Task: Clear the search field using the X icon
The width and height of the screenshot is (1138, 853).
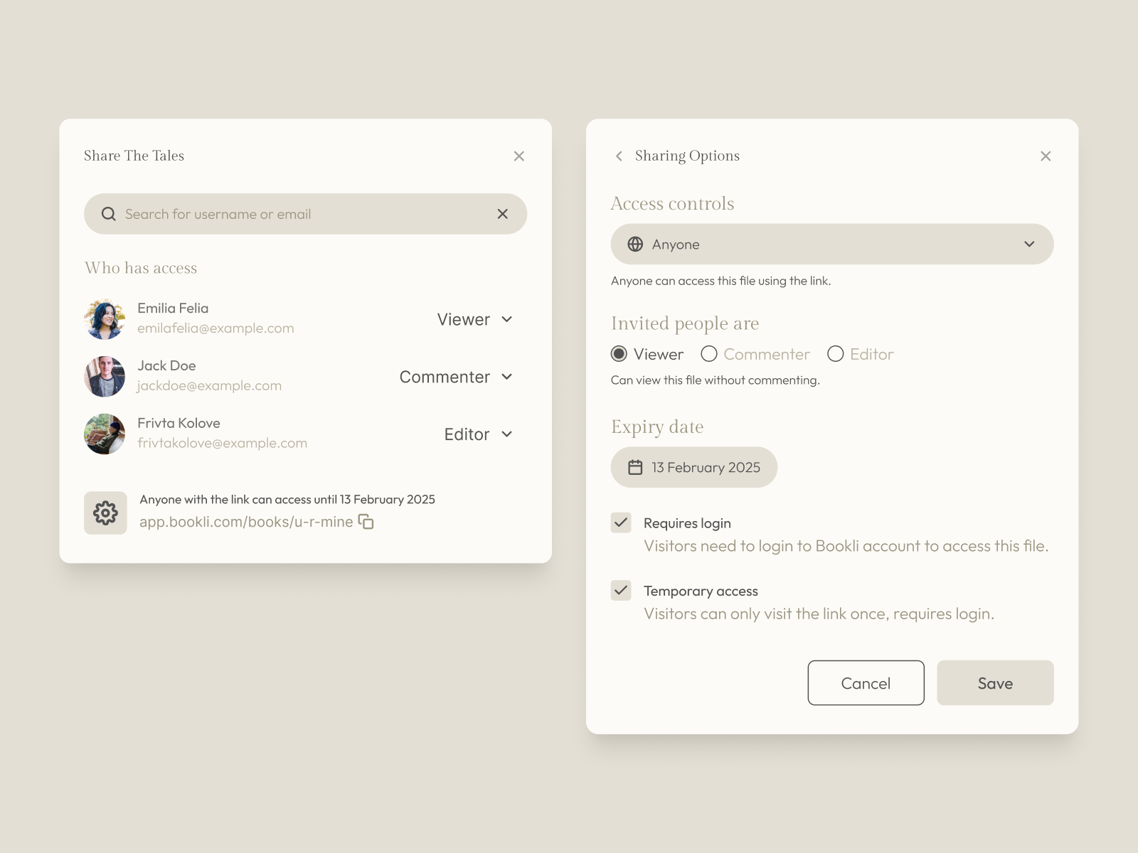Action: (x=502, y=213)
